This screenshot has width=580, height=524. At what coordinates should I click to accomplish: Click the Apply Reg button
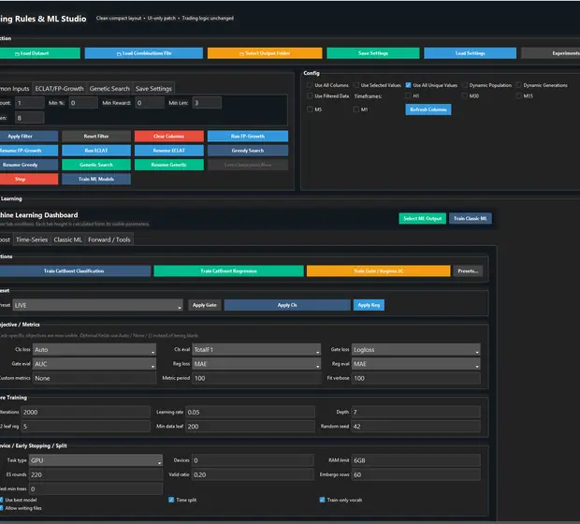369,305
